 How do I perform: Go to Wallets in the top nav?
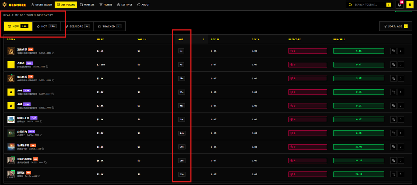(x=87, y=5)
